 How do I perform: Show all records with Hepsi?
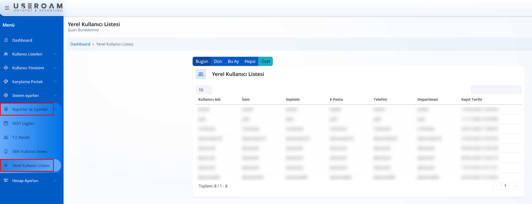250,61
